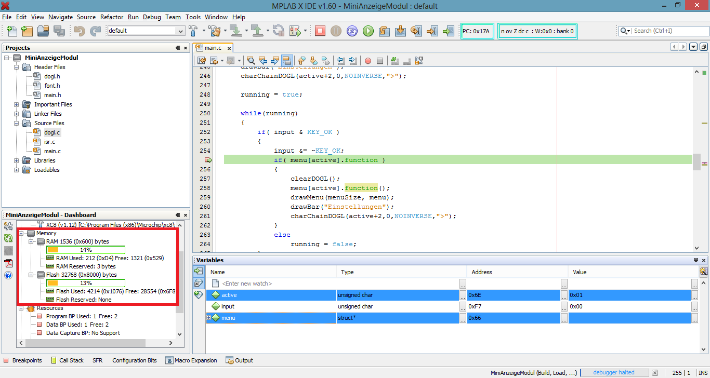The image size is (710, 378).
Task: Click the Build Project hammer icon
Action: [193, 31]
